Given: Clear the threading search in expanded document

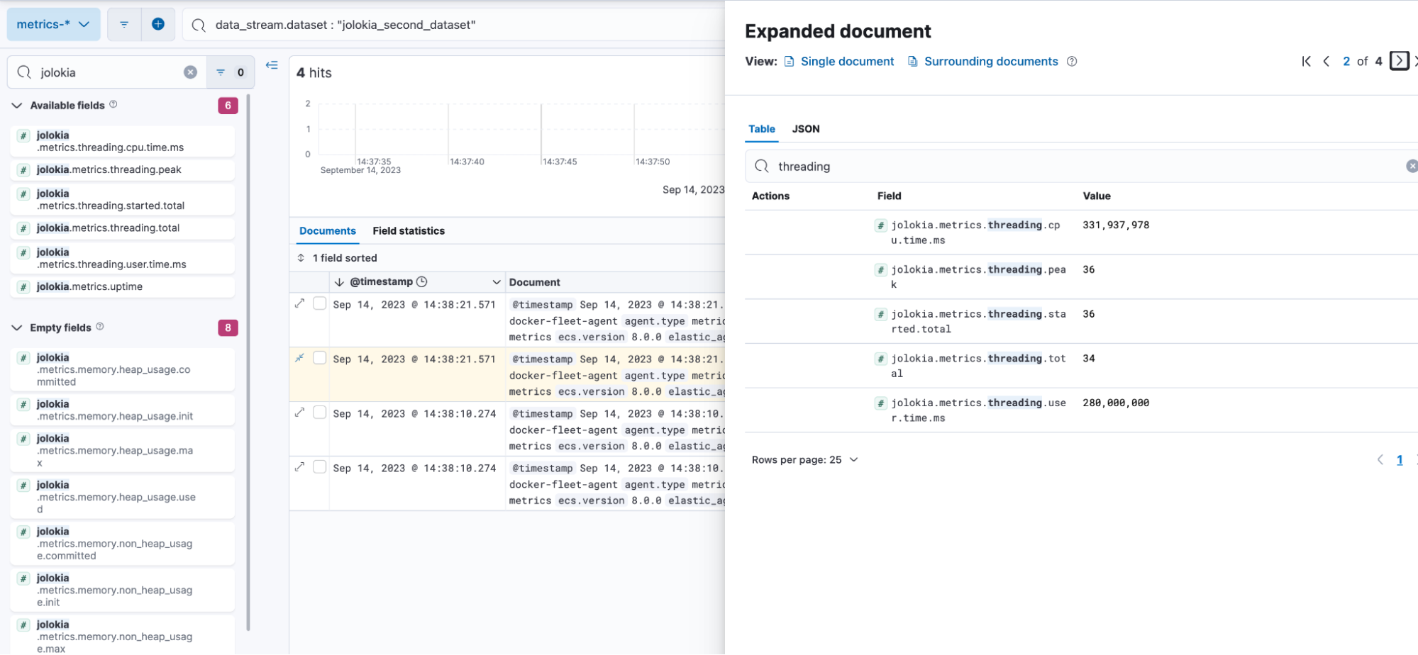Looking at the screenshot, I should tap(1411, 166).
